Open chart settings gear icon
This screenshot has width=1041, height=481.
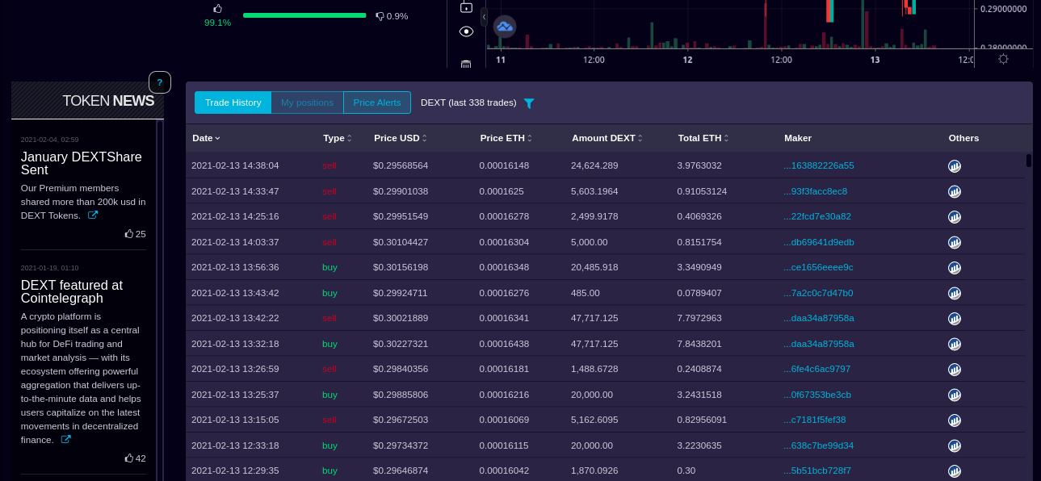coord(1003,59)
